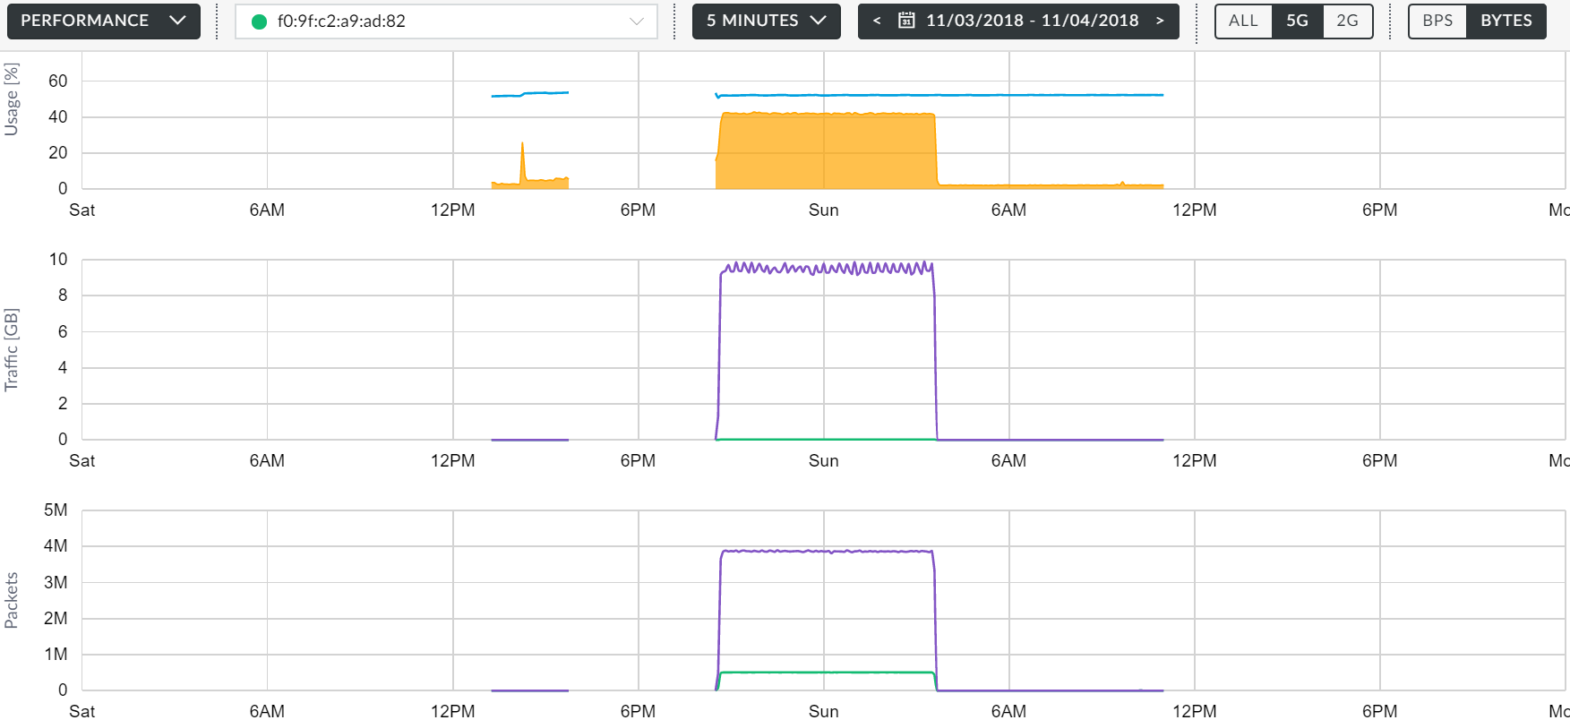The width and height of the screenshot is (1570, 720).
Task: Switch units to BPS
Action: pos(1437,21)
